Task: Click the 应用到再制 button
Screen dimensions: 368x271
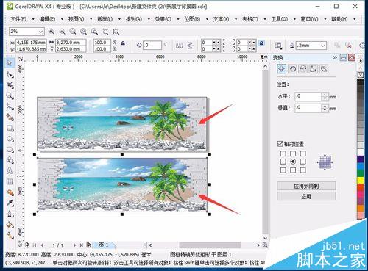Action: 306,186
